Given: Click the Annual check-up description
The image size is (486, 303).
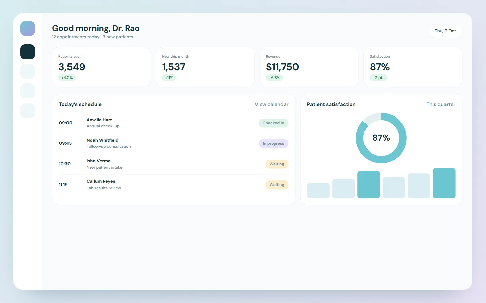Looking at the screenshot, I should [103, 126].
